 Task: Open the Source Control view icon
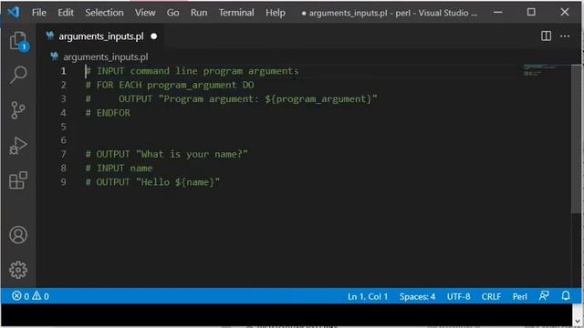click(18, 110)
